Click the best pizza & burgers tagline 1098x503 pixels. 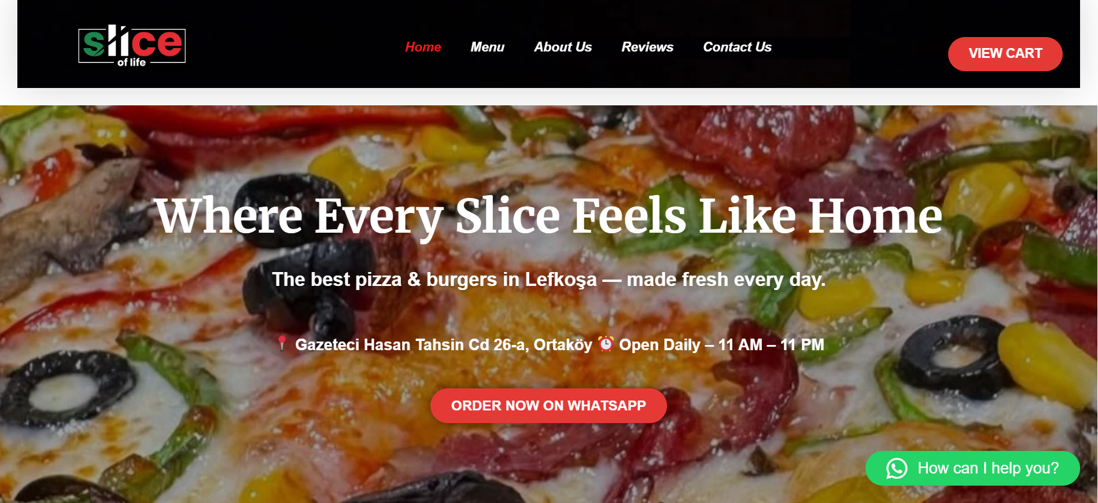(548, 280)
